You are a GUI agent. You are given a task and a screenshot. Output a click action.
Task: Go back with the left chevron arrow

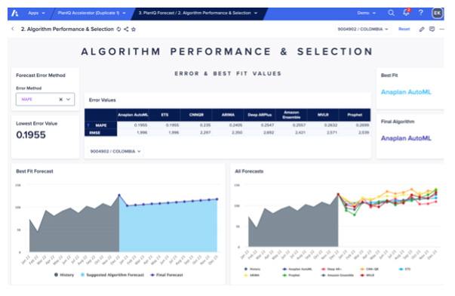(13, 29)
